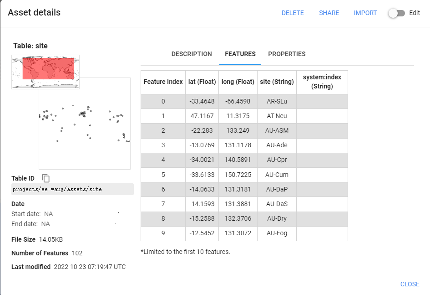Select the Table ID path text

click(x=72, y=189)
